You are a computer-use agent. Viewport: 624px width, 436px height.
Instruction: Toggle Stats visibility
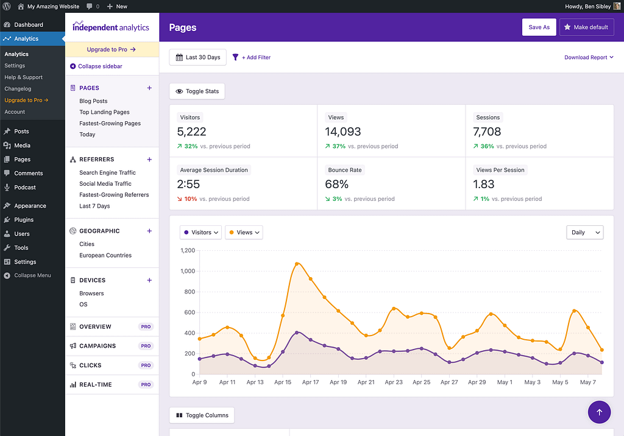coord(197,91)
